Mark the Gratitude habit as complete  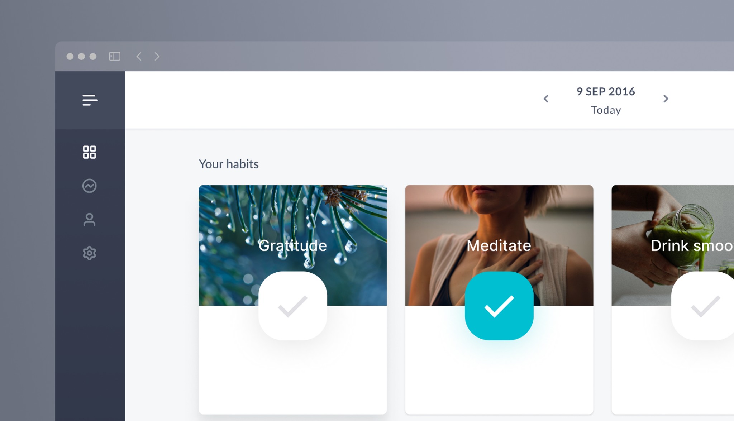coord(293,306)
